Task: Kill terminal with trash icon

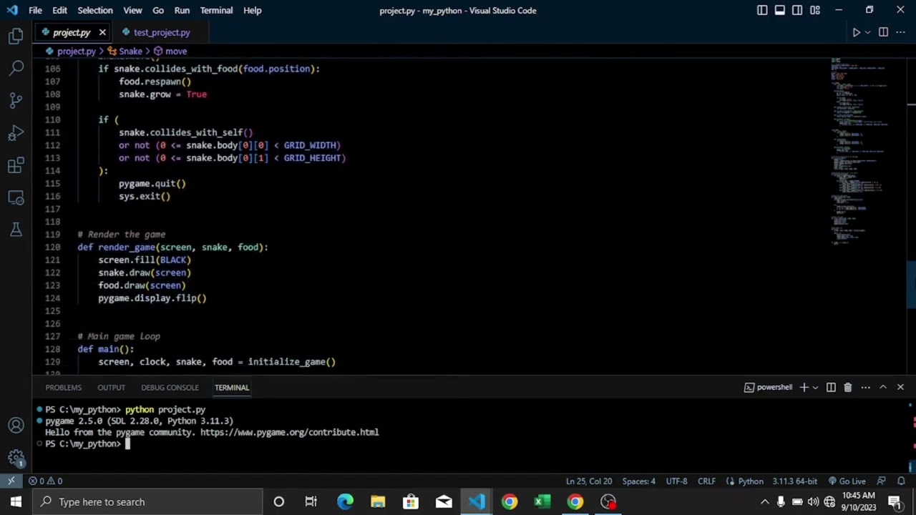Action: pyautogui.click(x=848, y=387)
